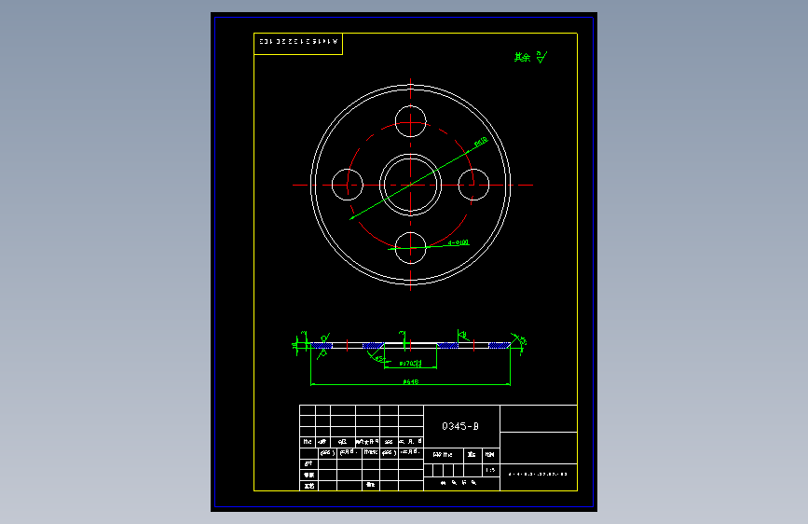Select the overall diameter dimension under the section view

click(x=411, y=381)
